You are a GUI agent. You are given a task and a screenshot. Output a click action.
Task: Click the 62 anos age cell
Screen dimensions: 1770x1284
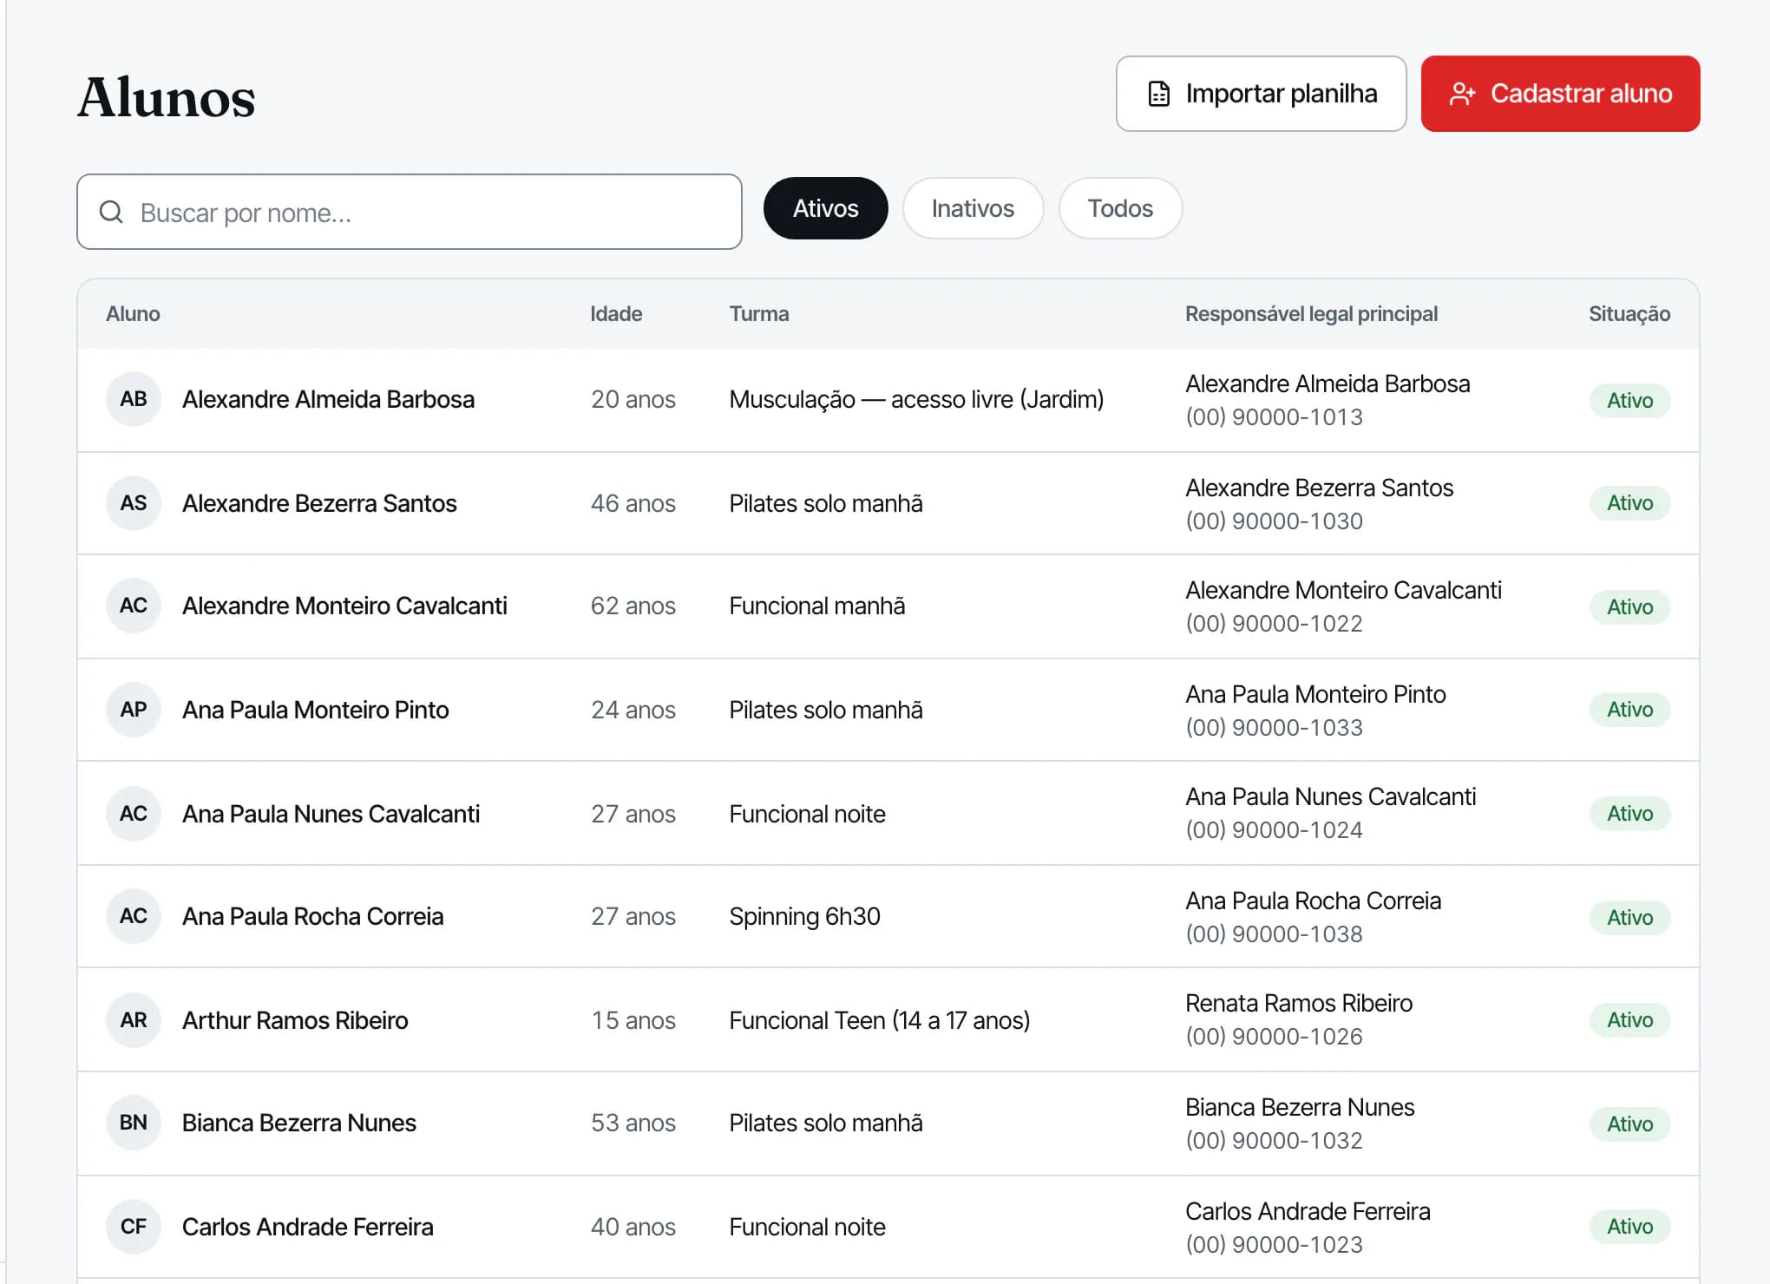point(633,606)
